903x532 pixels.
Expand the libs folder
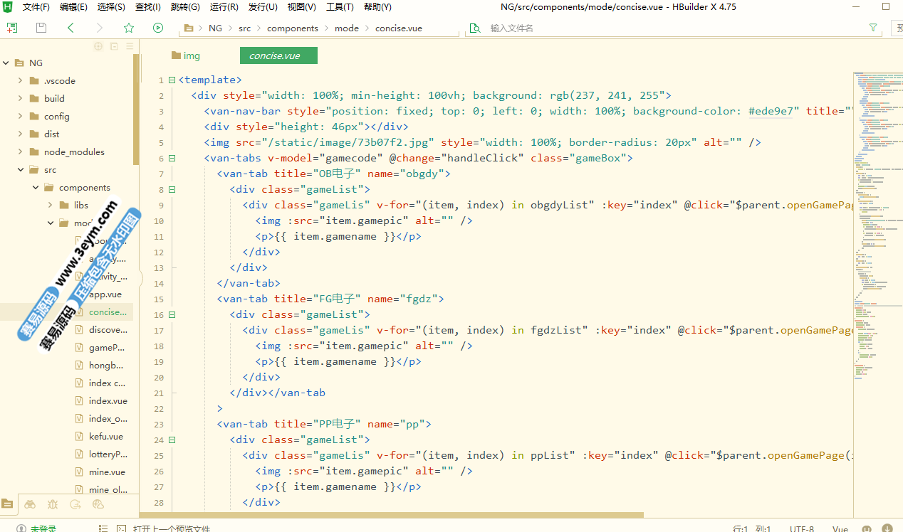pos(51,206)
